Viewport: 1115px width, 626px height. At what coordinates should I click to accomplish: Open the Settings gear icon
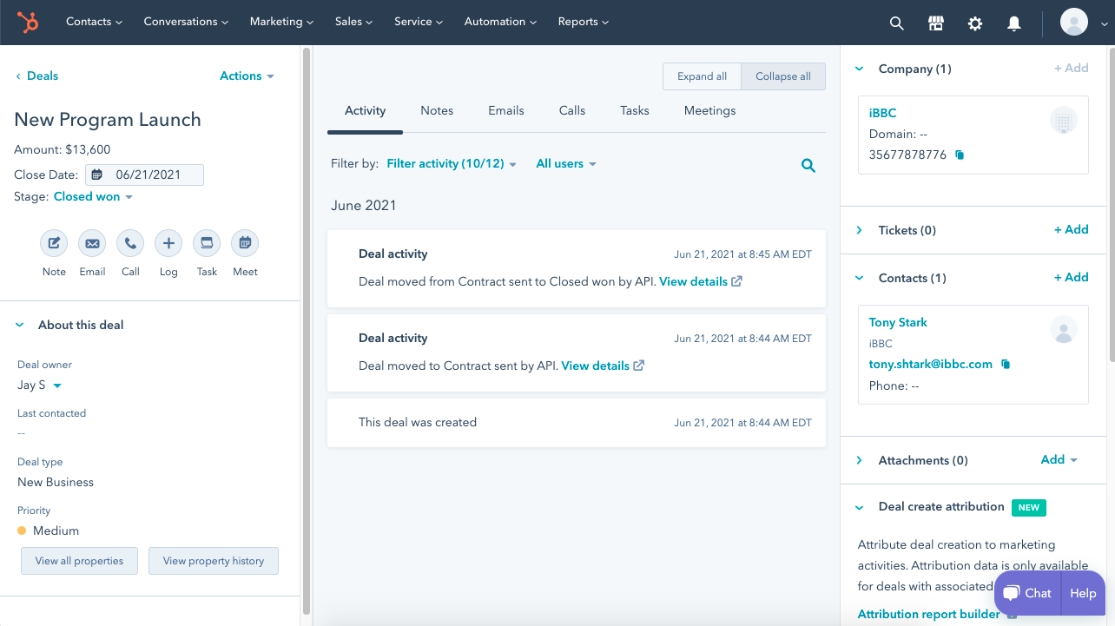(975, 23)
